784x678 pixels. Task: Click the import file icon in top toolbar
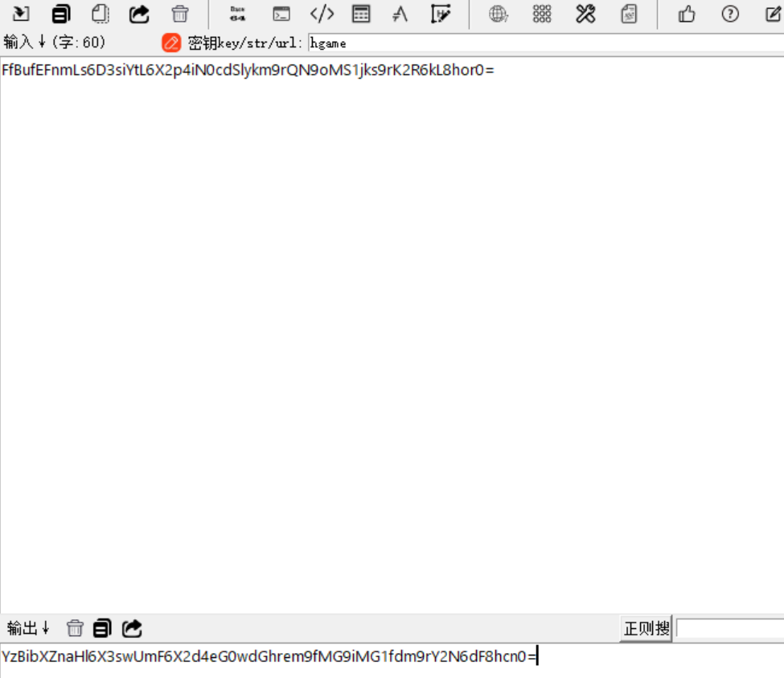click(21, 14)
